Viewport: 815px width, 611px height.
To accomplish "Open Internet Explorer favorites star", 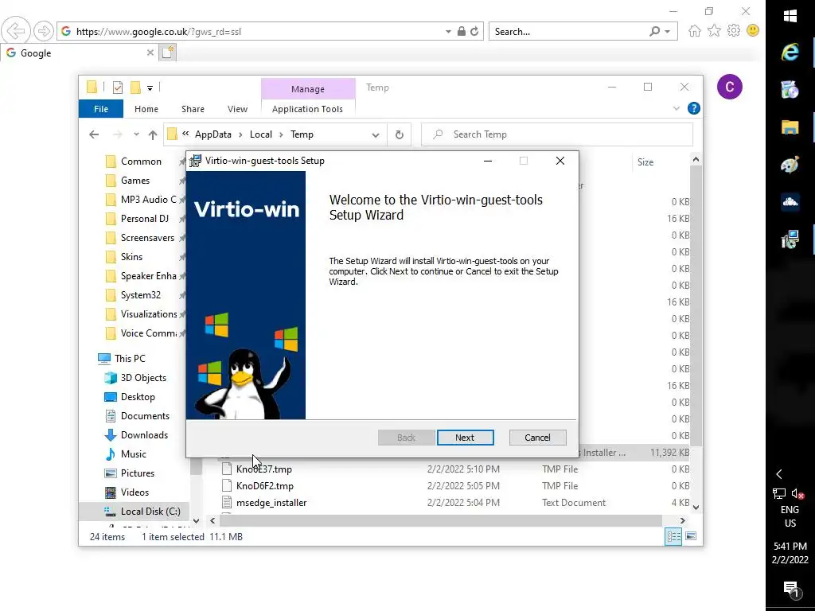I will point(714,31).
